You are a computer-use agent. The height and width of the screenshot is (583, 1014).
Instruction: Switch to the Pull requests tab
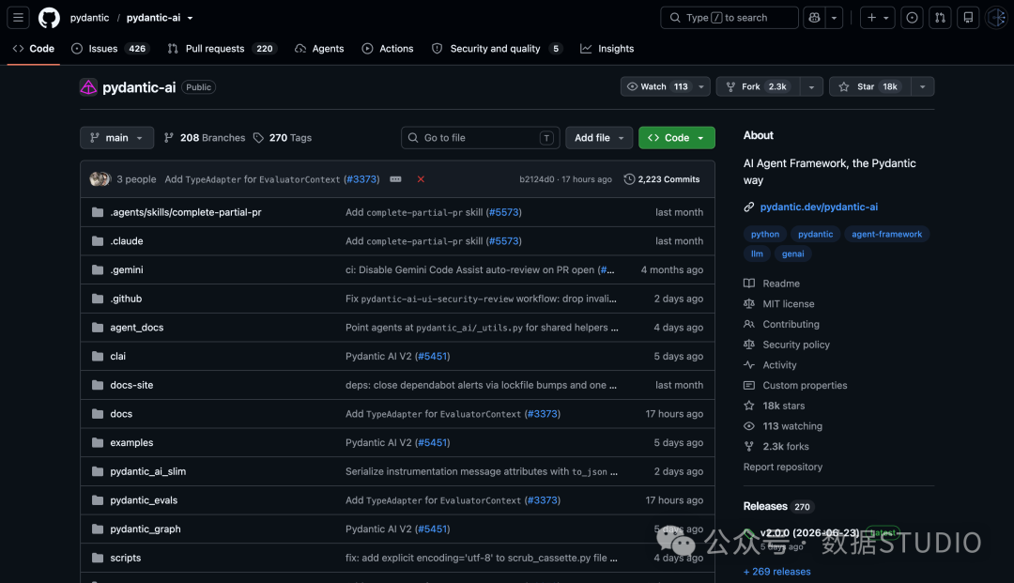click(x=222, y=49)
